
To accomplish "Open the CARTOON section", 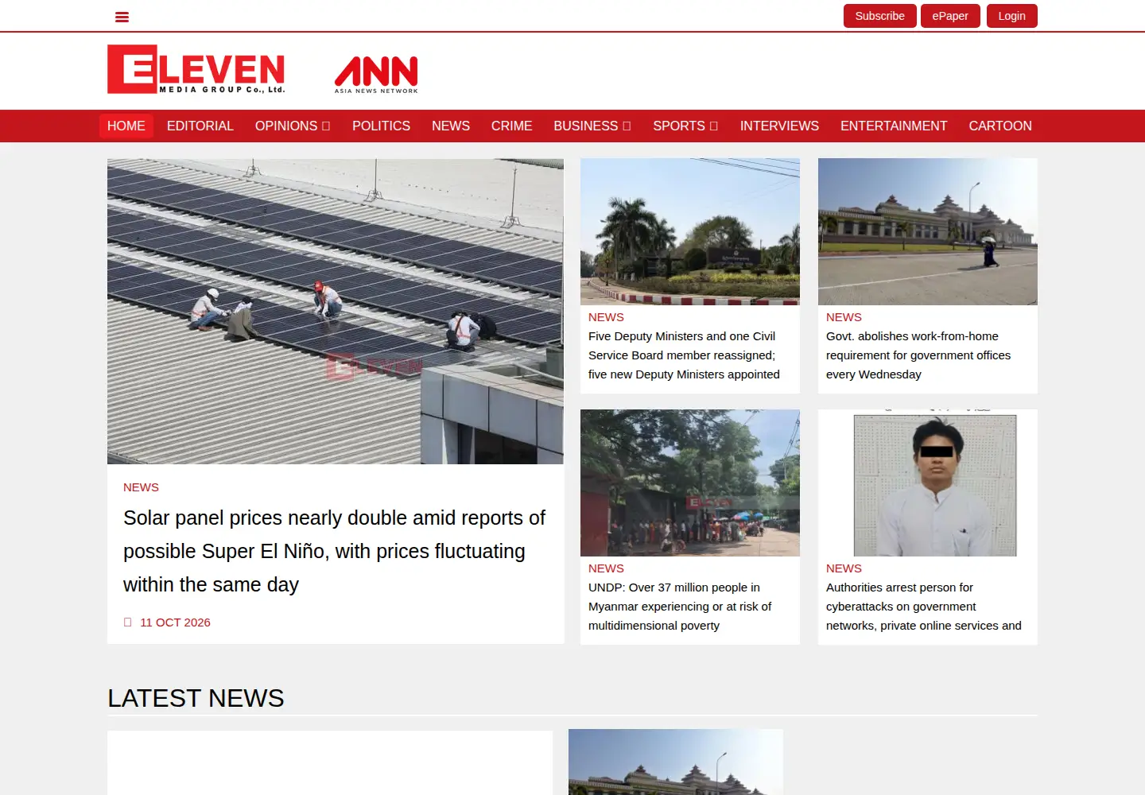I will pyautogui.click(x=1000, y=126).
